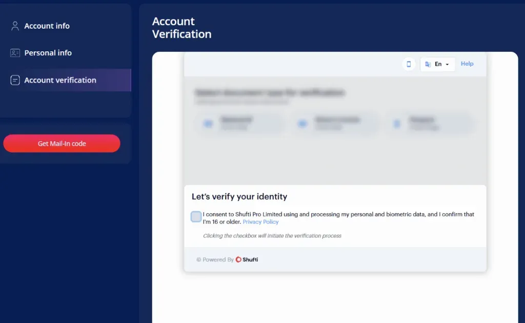Open the Account info section
Screen dimensions: 525x323
(x=47, y=26)
